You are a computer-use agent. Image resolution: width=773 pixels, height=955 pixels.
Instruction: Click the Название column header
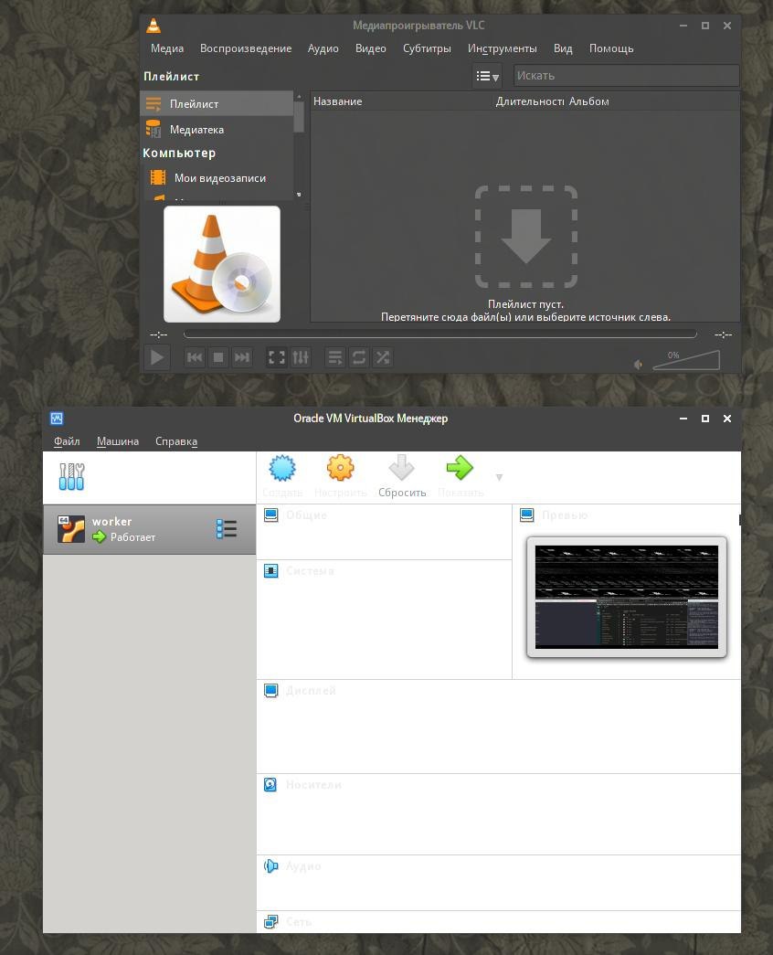[337, 101]
